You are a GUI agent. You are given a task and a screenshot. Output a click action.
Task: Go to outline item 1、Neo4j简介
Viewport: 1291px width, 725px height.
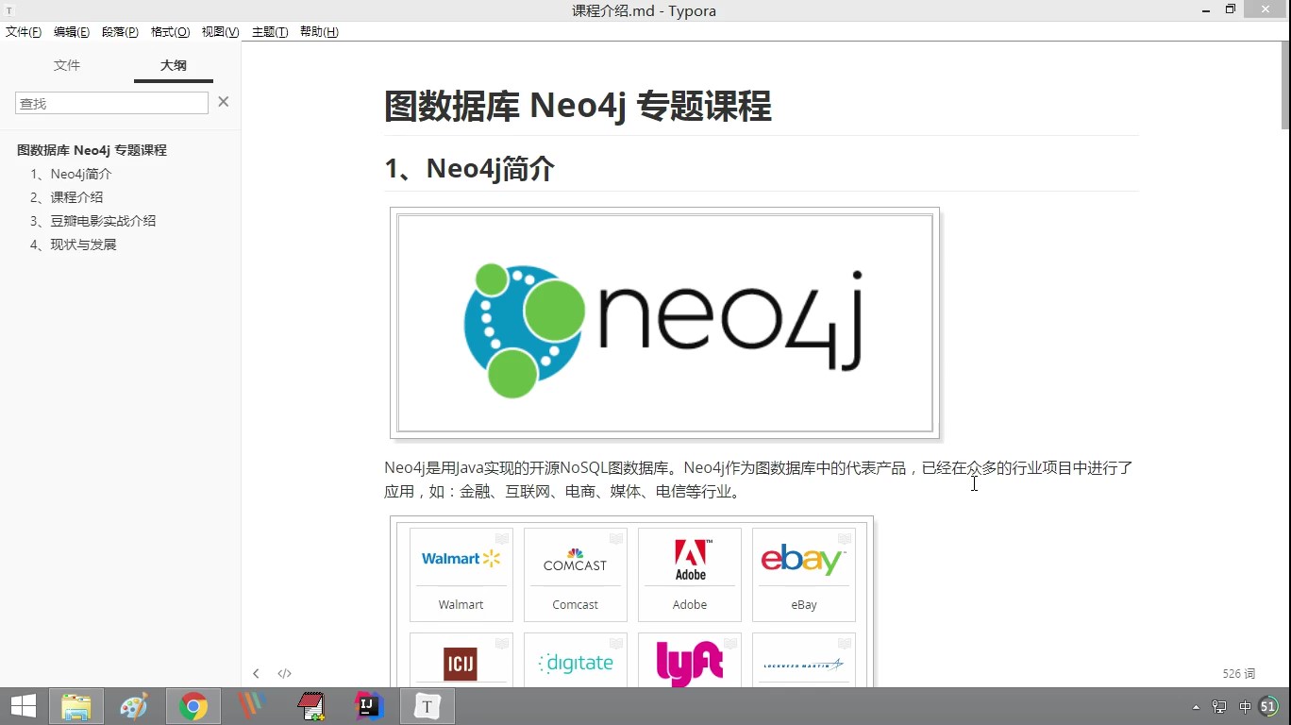[x=71, y=174]
